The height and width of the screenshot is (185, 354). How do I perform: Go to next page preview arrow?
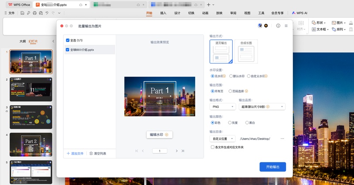point(177,151)
